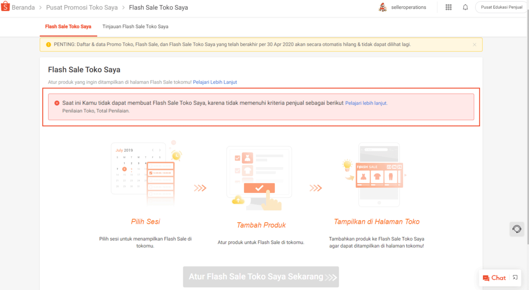529x290 pixels.
Task: Click the warning icon in the PENTING banner
Action: point(48,44)
